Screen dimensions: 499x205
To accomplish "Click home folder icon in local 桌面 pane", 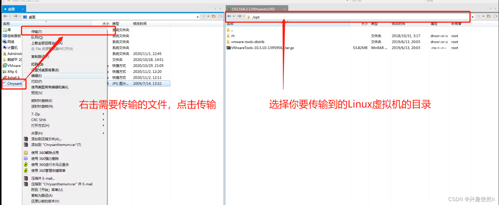I will point(213,16).
